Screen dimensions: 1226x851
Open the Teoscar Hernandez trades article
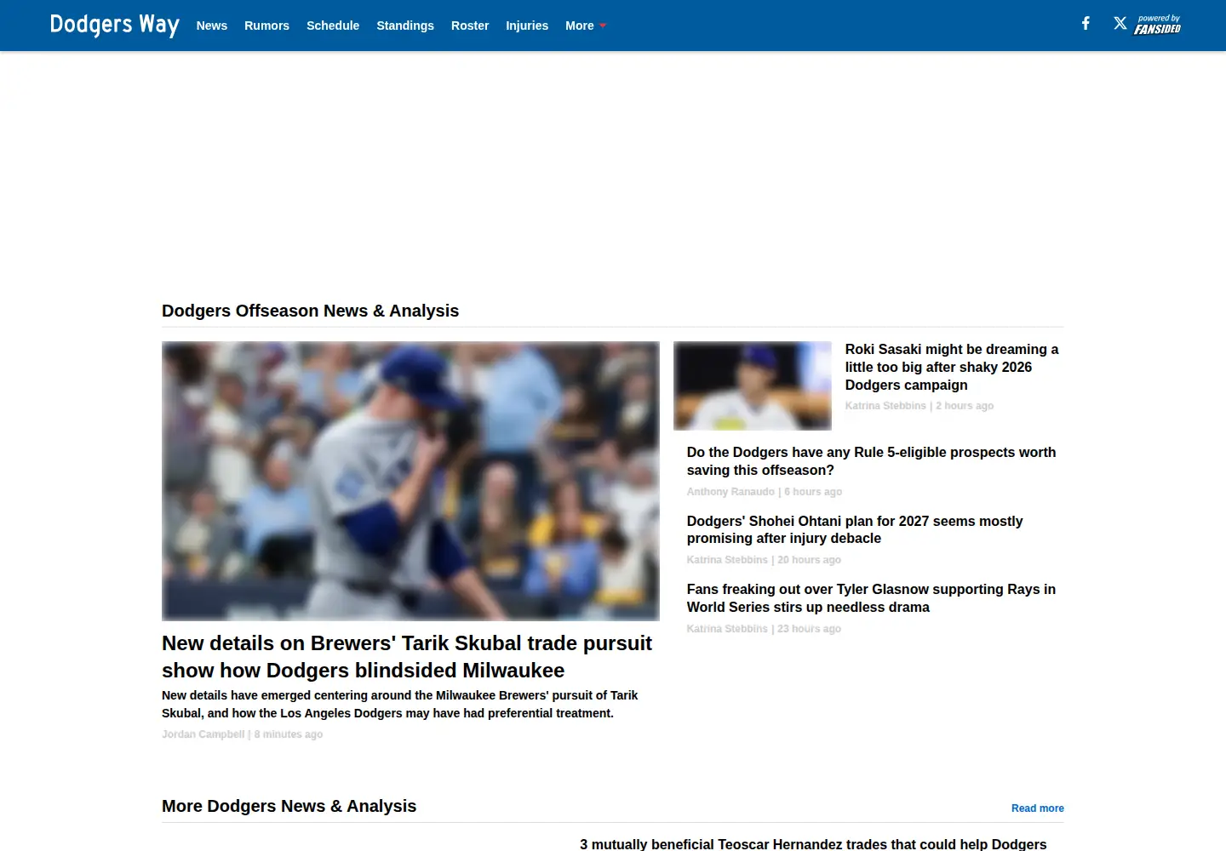pos(813,844)
